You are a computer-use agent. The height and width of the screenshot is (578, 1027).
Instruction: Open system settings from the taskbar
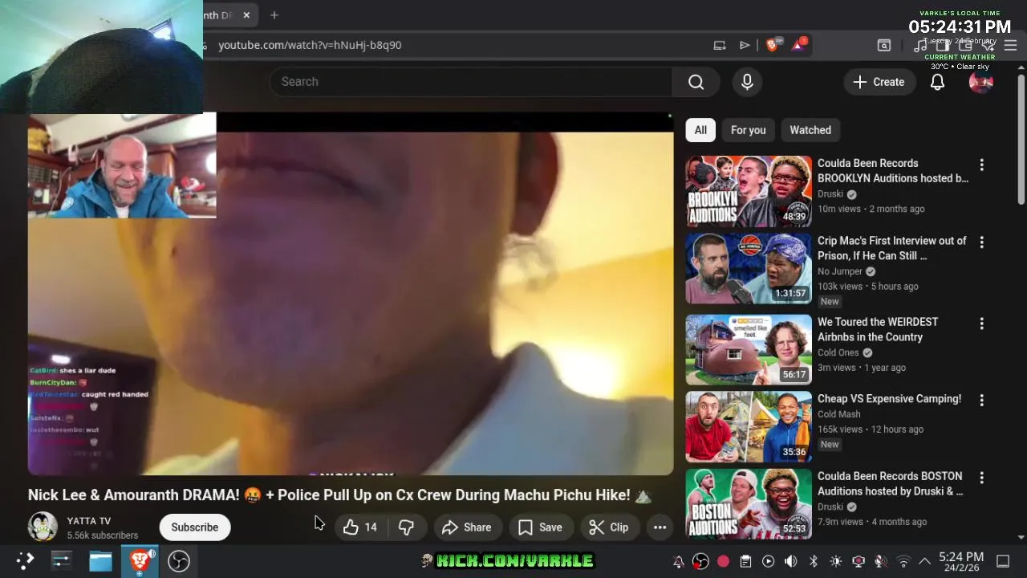pyautogui.click(x=62, y=560)
